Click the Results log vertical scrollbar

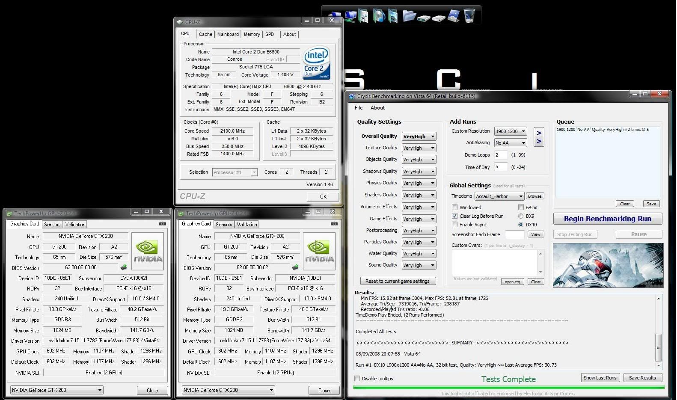pyautogui.click(x=658, y=347)
